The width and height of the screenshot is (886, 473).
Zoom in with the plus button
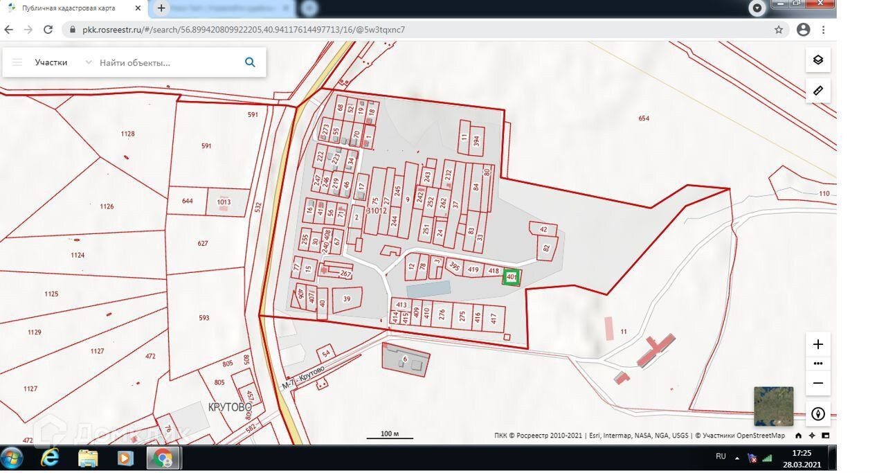pos(817,345)
